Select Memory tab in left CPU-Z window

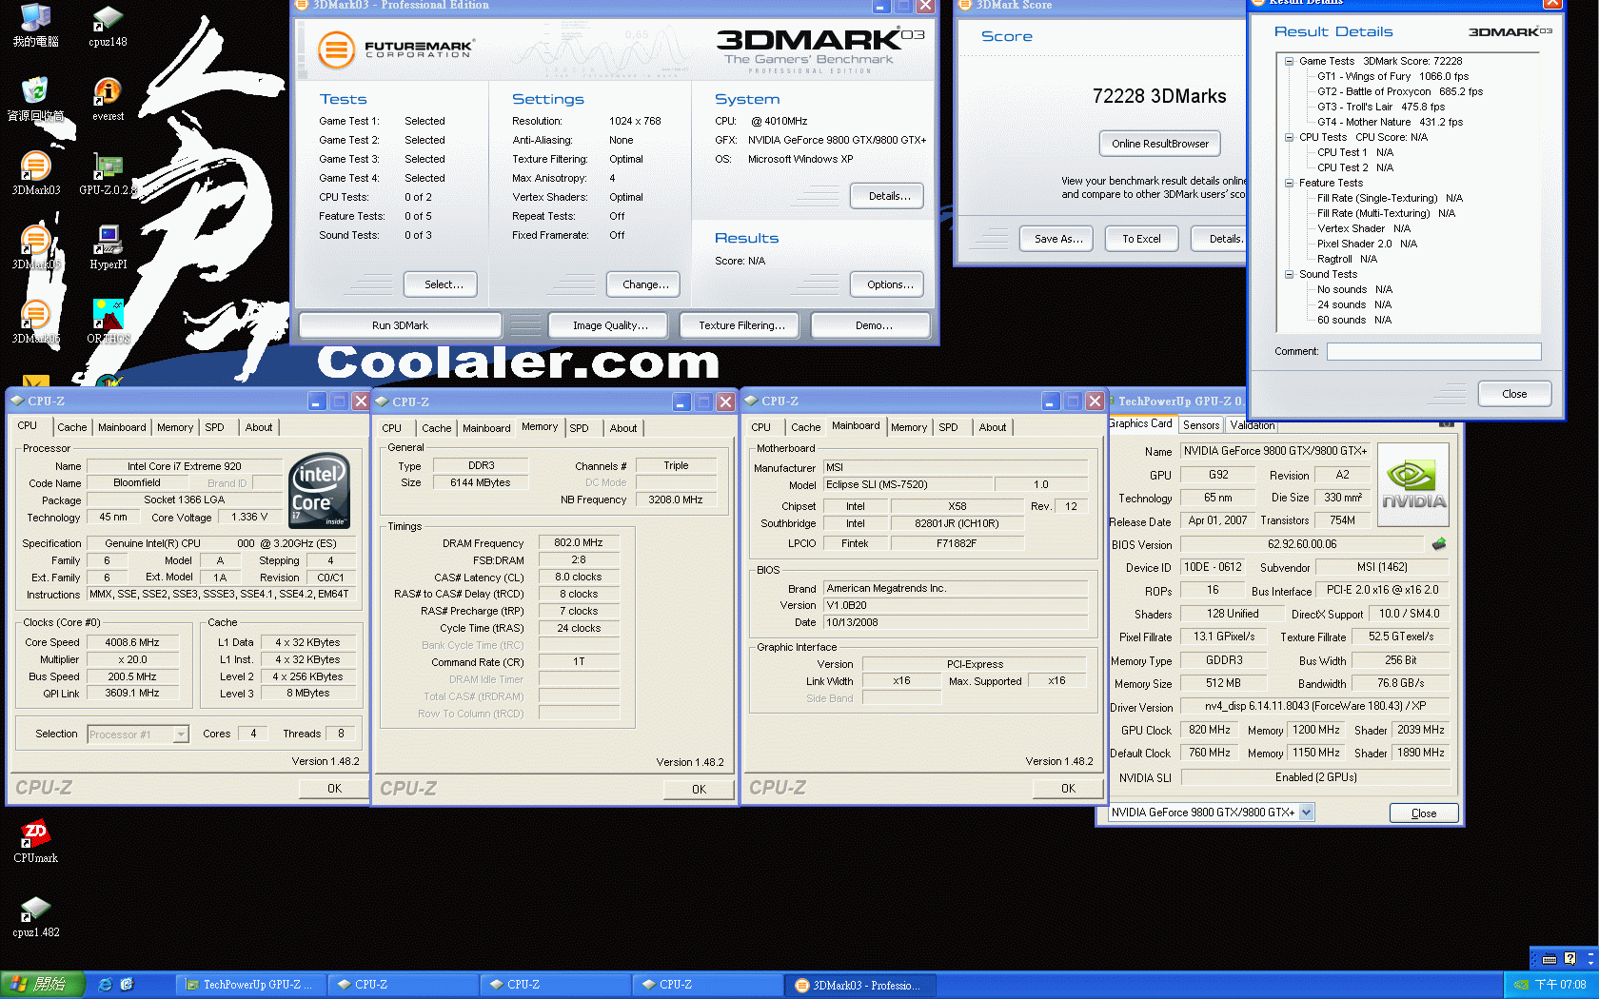[x=175, y=427]
